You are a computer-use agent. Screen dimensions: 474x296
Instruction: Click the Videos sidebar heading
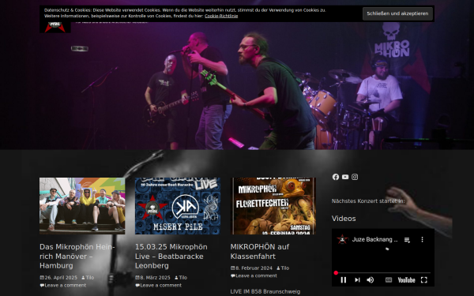coord(344,219)
